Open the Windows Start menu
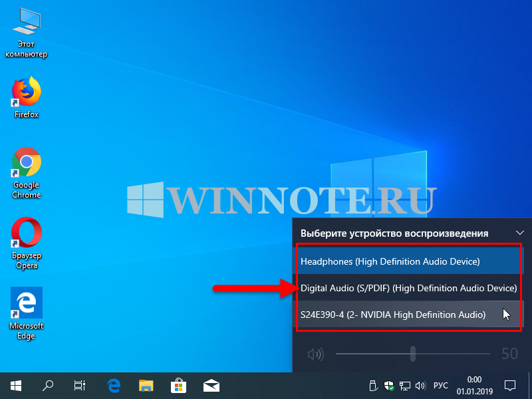532x399 pixels. 15,384
